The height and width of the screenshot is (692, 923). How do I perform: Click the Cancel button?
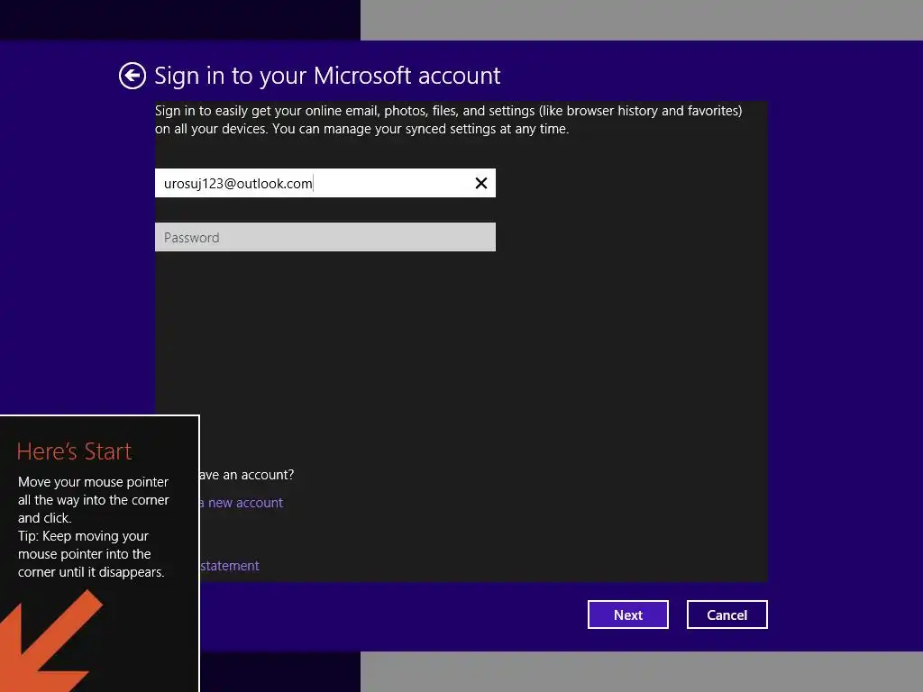727,615
